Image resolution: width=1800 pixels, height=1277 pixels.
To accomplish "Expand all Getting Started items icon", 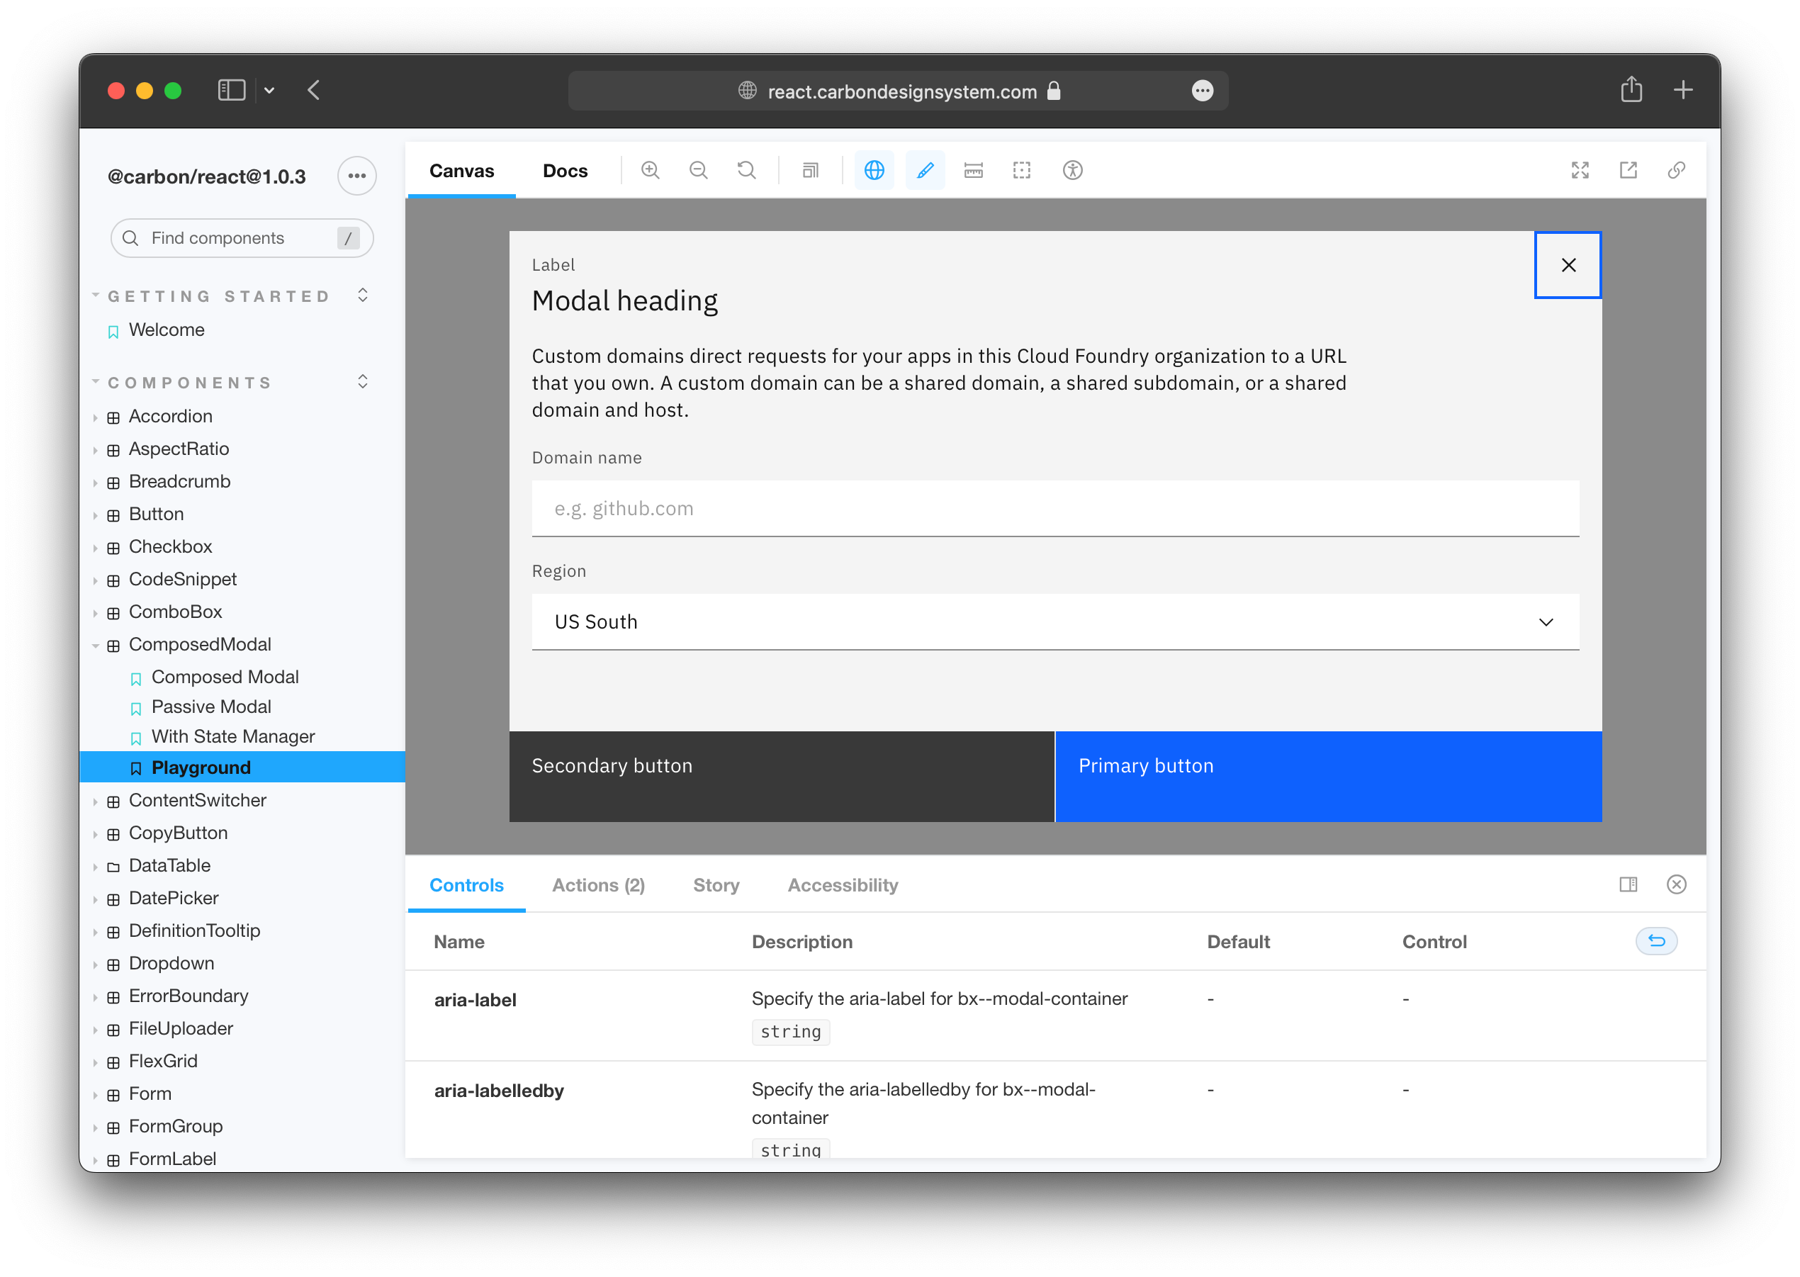I will (363, 296).
